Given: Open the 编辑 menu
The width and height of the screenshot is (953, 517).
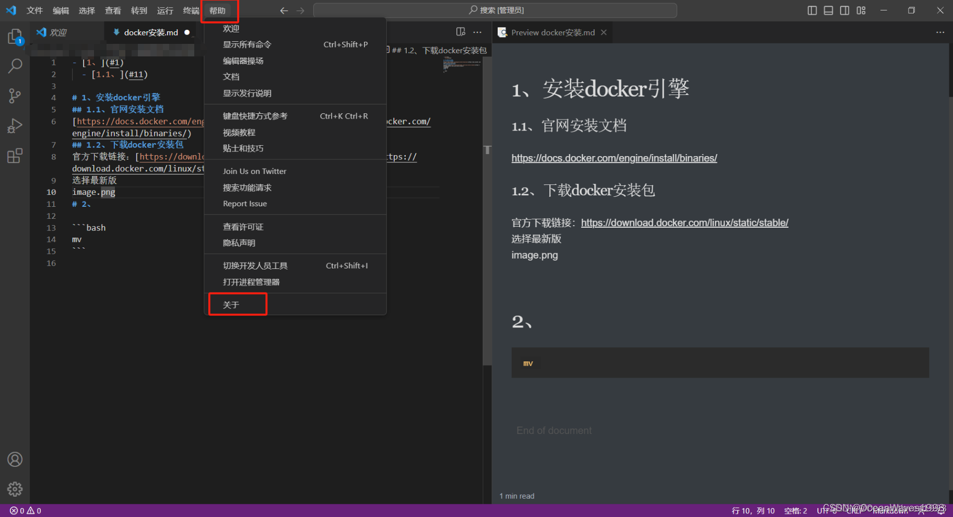Looking at the screenshot, I should pyautogui.click(x=61, y=10).
